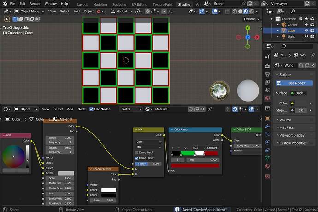Pin the properties editor context
Screen dimensions: 318x212
point(312,55)
